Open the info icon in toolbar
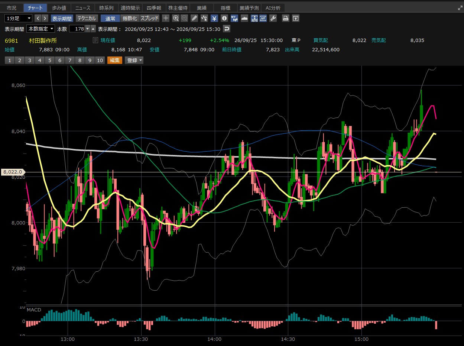Viewport: 464px width, 346px height. [x=224, y=18]
